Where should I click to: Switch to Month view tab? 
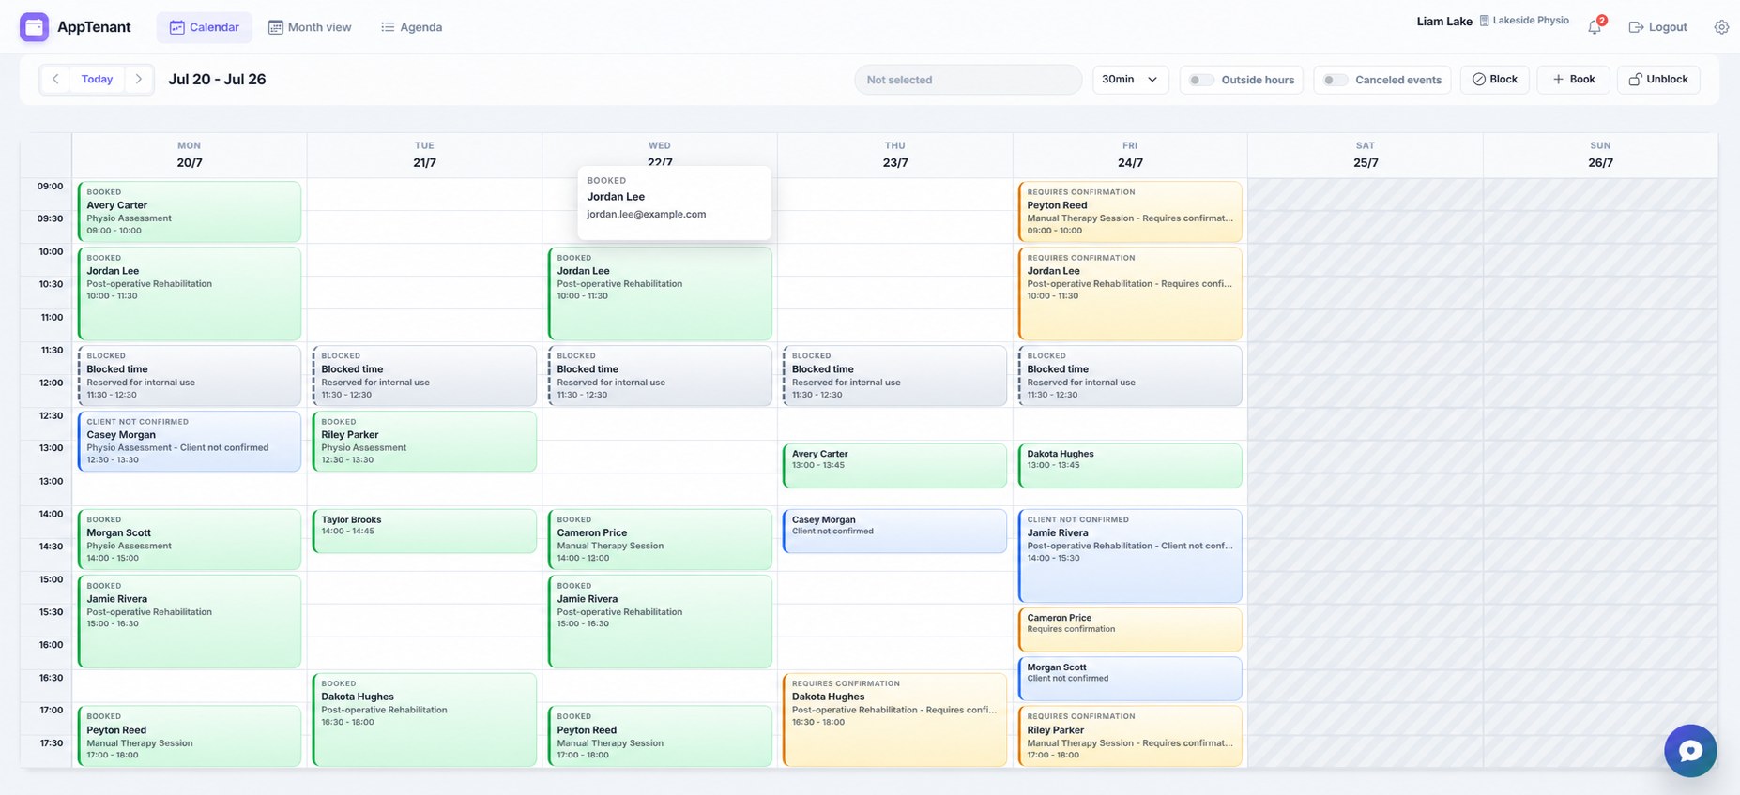point(310,27)
